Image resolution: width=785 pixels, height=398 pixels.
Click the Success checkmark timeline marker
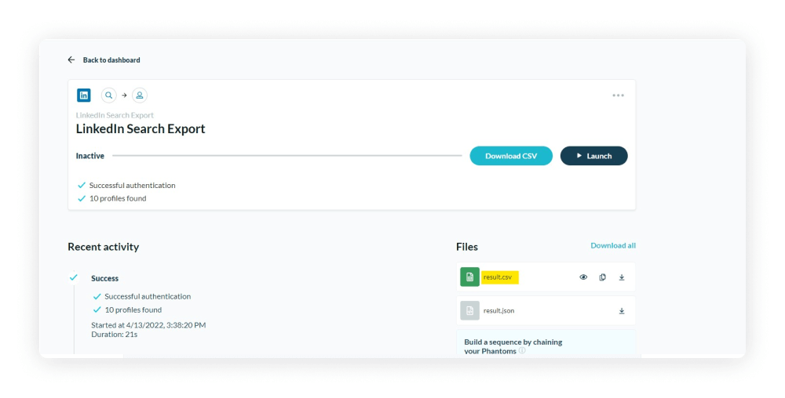click(74, 277)
